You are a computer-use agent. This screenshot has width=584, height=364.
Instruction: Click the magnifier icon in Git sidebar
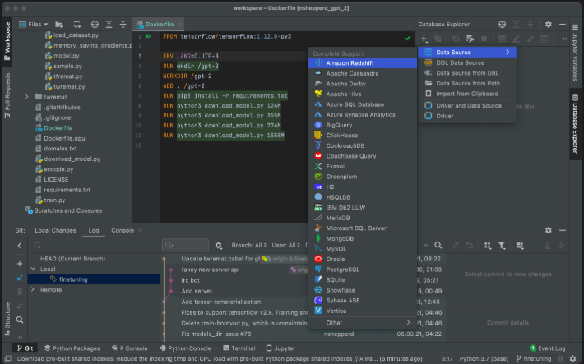(20, 320)
